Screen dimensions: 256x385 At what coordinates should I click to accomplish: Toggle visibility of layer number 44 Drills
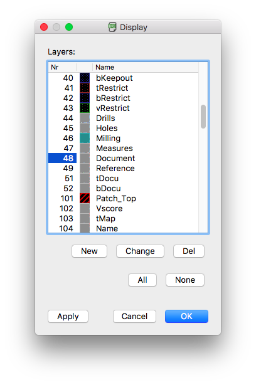68,118
